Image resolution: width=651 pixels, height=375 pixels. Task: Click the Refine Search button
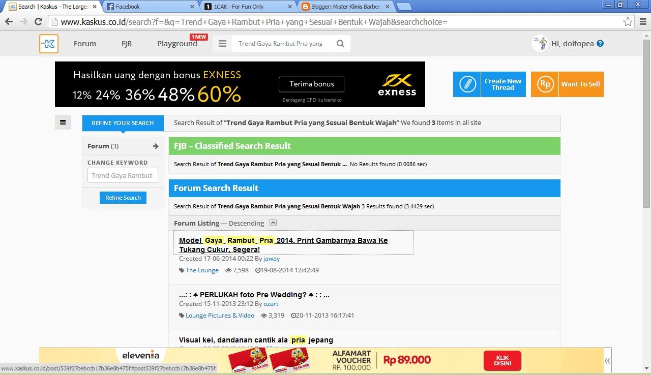click(x=123, y=198)
